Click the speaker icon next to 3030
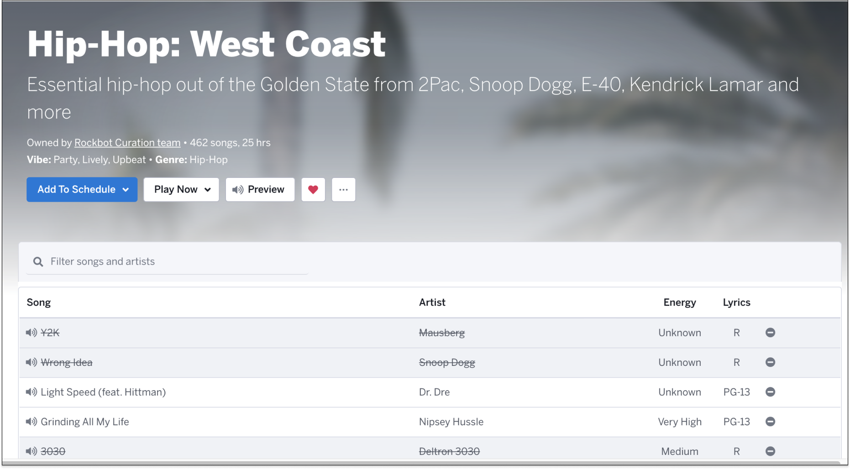 coord(31,451)
